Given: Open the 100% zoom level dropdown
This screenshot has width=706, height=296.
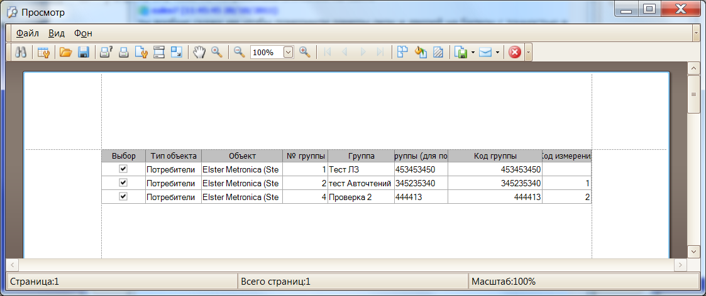Looking at the screenshot, I should (x=289, y=53).
